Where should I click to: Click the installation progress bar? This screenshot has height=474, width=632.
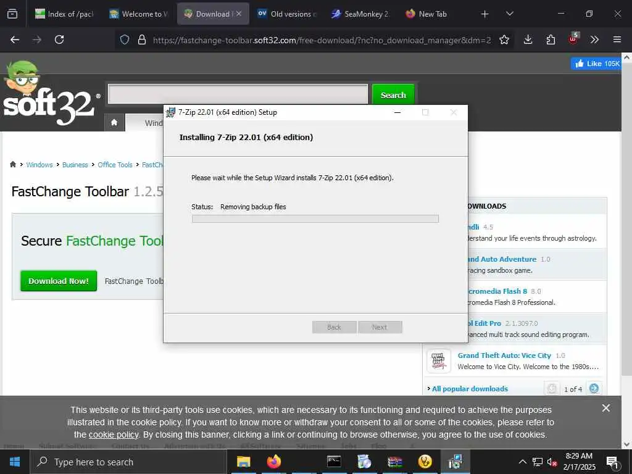pyautogui.click(x=315, y=219)
